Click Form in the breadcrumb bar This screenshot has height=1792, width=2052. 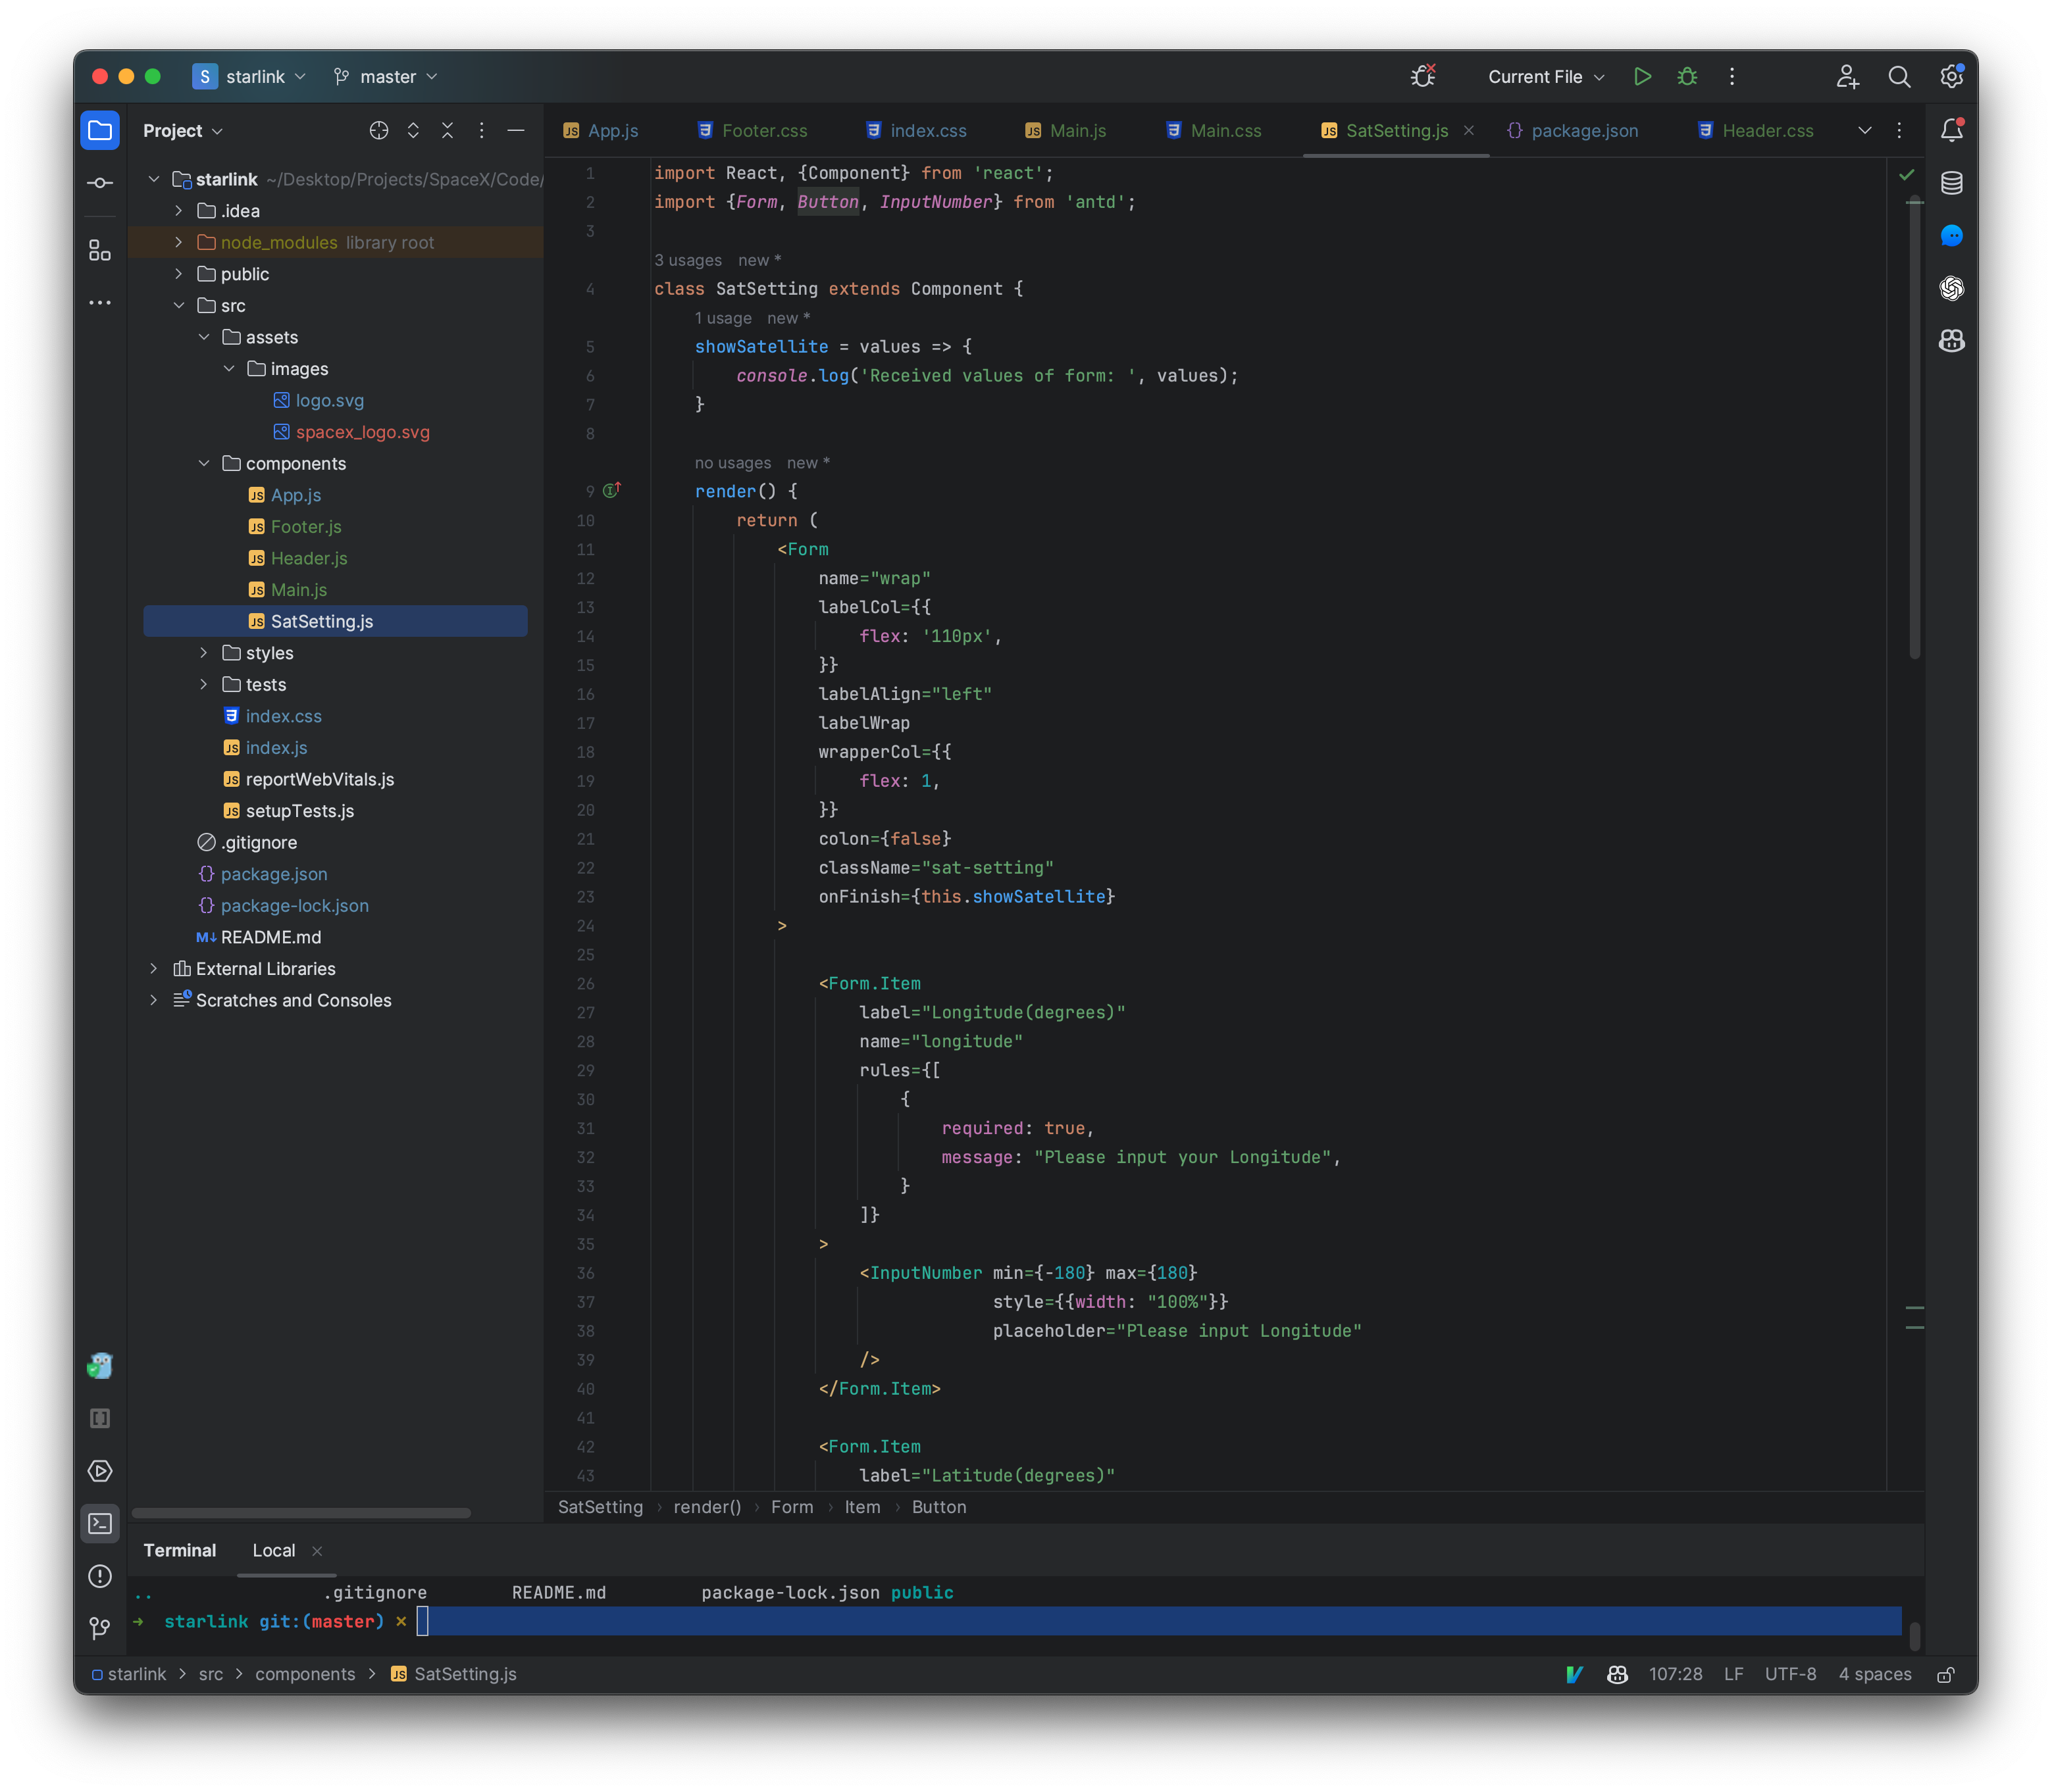[792, 1507]
